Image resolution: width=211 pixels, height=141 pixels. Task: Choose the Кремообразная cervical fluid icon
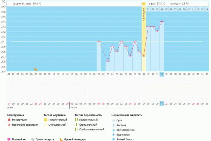tap(113, 130)
